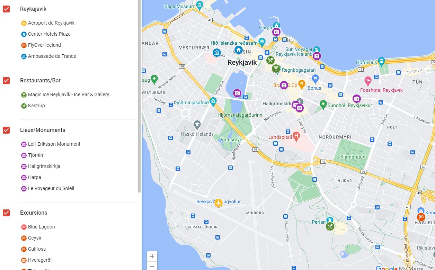Click the Sun Voyager camera marker on the waterfront
The width and height of the screenshot is (435, 270).
[x=317, y=56]
